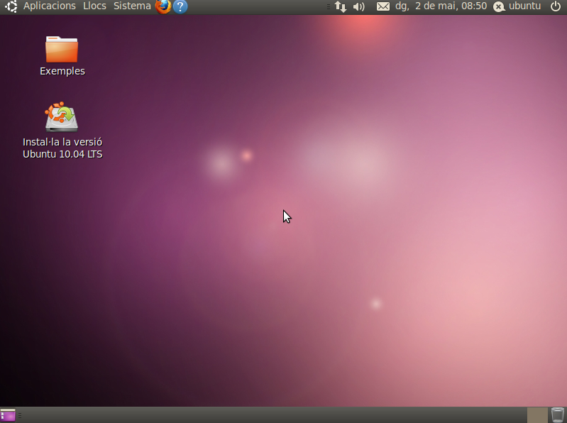Select the workspace switcher box

(537, 414)
